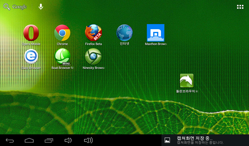
Task: Tap the Google search text
Action: 19,7
